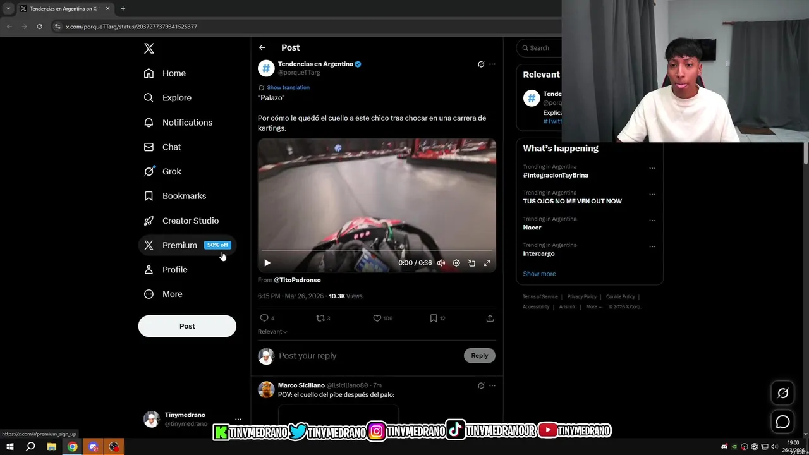Open three-dot menu on the main post
Image resolution: width=809 pixels, height=455 pixels.
click(x=492, y=64)
